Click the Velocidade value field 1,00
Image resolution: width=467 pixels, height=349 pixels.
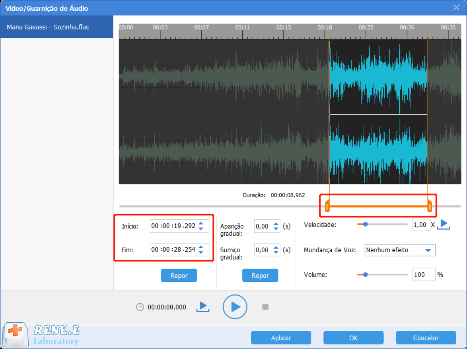coord(421,225)
